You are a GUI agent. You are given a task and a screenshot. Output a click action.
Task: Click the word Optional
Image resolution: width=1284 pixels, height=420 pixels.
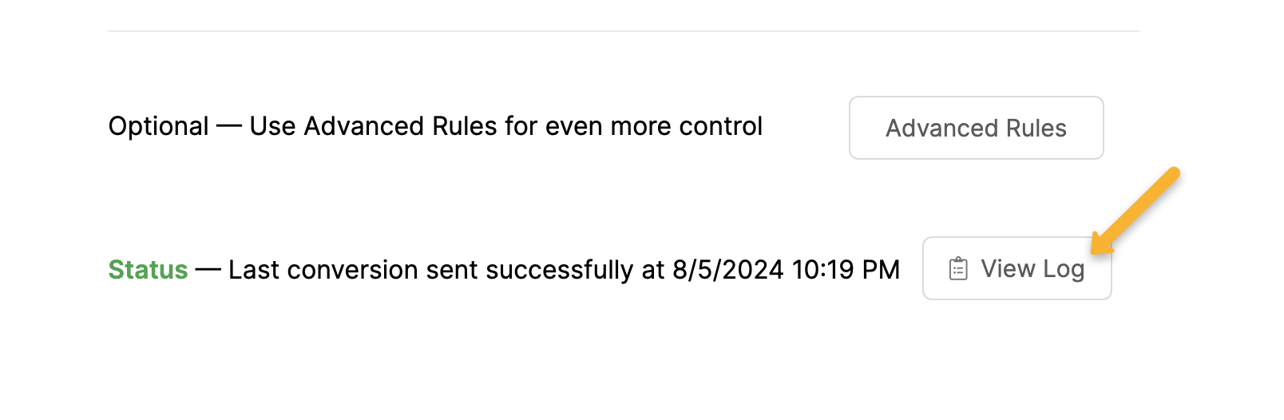coord(158,126)
